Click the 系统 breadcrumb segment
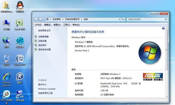This screenshot has height=105, width=175. click(x=86, y=19)
